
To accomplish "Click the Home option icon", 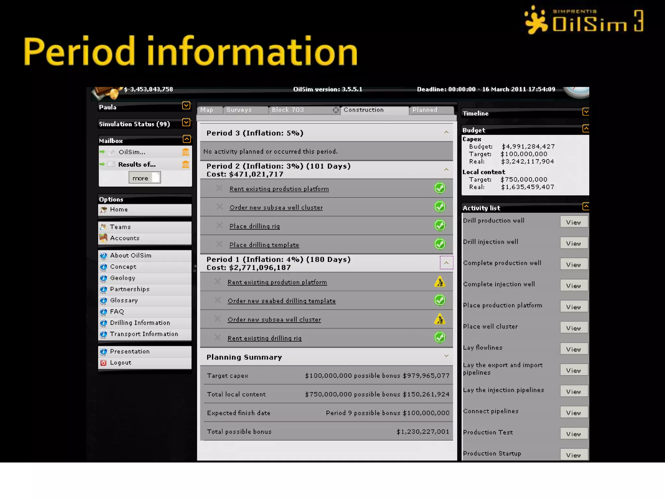I will point(104,210).
